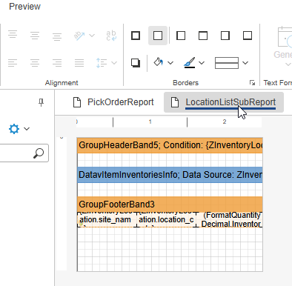
Task: Open border color dropdown arrow
Action: pyautogui.click(x=202, y=63)
